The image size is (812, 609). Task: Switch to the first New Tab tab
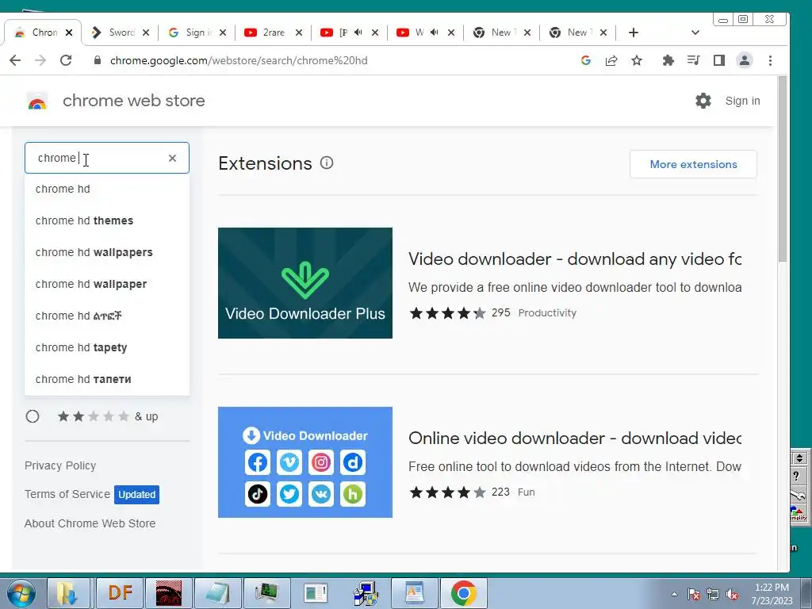tap(501, 33)
